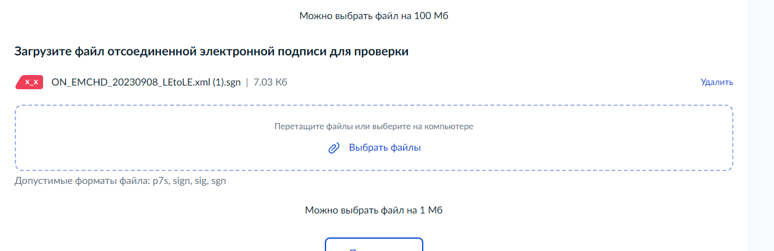Viewport: 774px width, 251px height.
Task: Click the 7.03 Кб file size label
Action: click(270, 82)
